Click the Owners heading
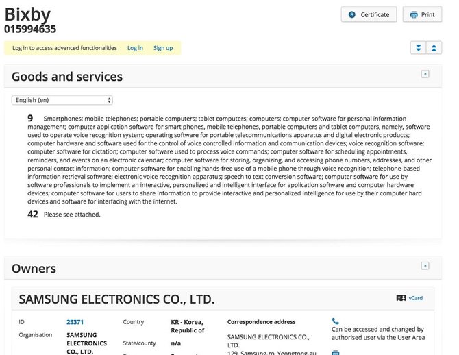Screen dimensions: 459x355 34,269
